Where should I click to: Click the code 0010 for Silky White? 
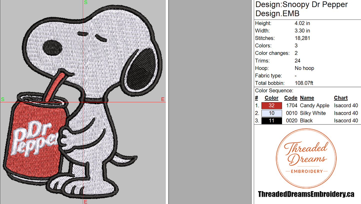(292, 113)
